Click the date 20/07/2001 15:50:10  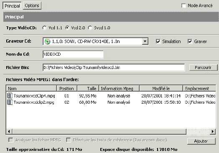click(161, 102)
